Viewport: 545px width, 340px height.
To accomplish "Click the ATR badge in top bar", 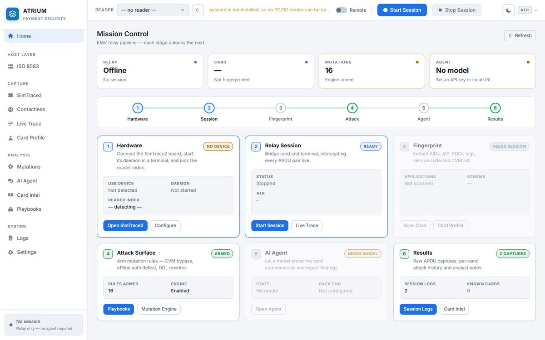I will pyautogui.click(x=525, y=10).
